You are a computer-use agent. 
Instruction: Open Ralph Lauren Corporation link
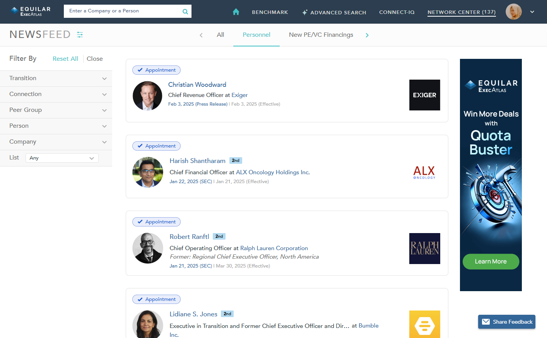tap(274, 248)
